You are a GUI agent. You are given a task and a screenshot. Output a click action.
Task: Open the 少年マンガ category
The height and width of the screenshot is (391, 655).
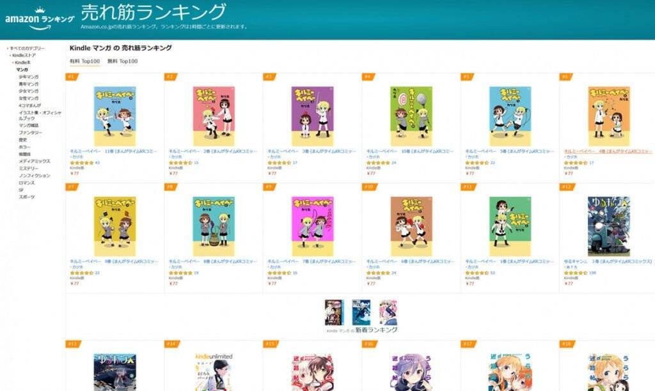pos(28,77)
